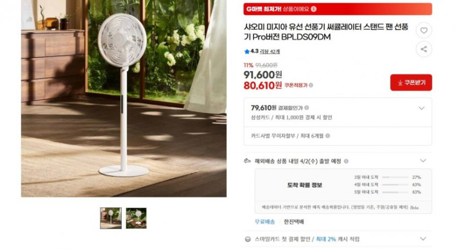The height and width of the screenshot is (250, 458).
Task: Click the share icon button
Action: click(423, 49)
